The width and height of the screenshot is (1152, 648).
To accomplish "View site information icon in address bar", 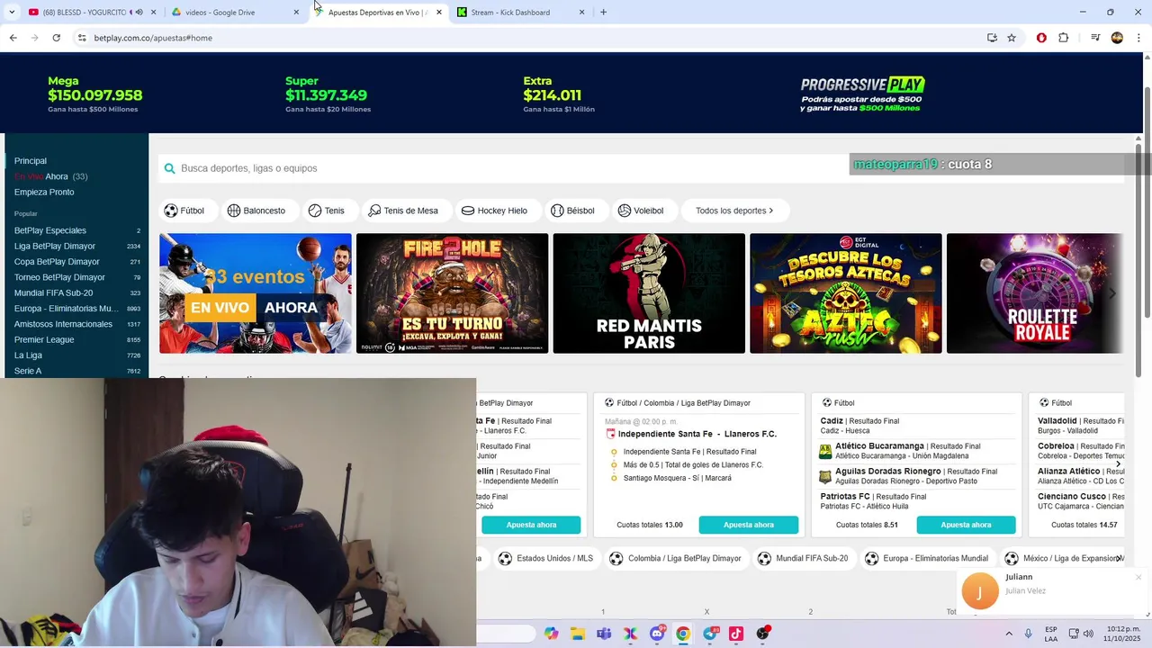I will click(x=81, y=38).
